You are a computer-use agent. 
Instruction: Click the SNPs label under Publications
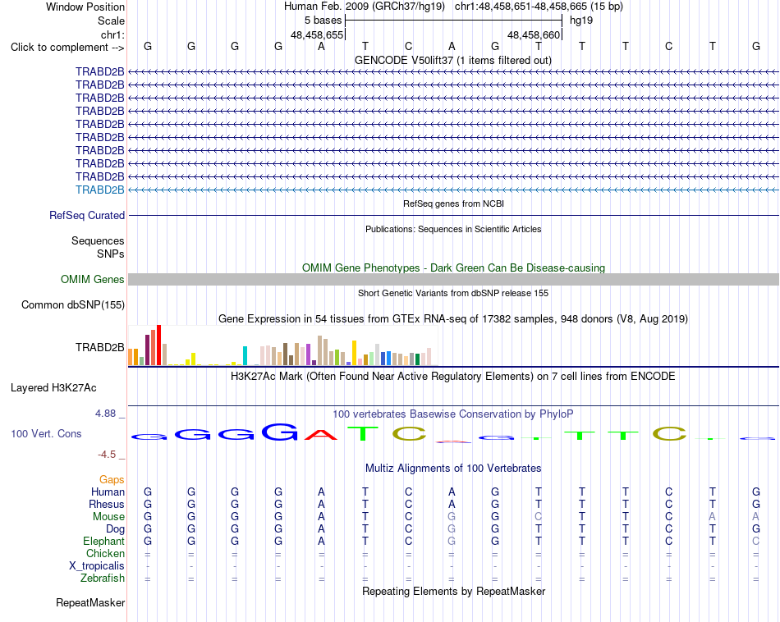pos(111,254)
